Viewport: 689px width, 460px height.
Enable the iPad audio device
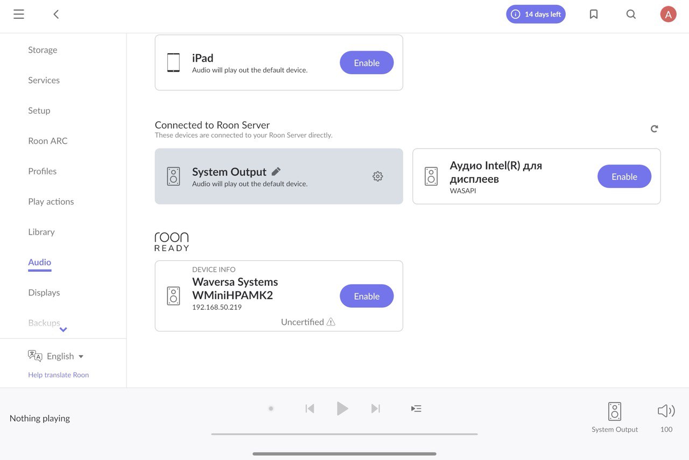[367, 63]
